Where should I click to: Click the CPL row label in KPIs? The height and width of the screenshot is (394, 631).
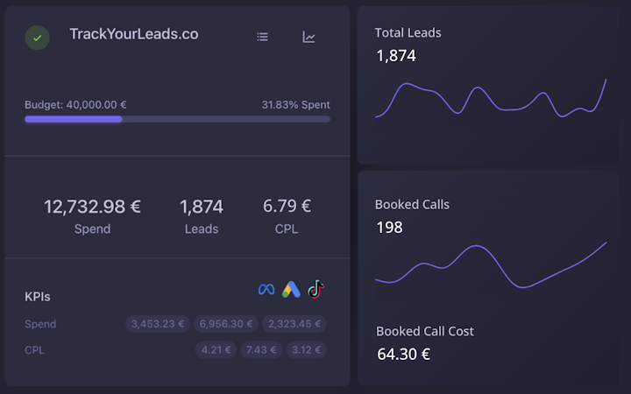click(34, 350)
